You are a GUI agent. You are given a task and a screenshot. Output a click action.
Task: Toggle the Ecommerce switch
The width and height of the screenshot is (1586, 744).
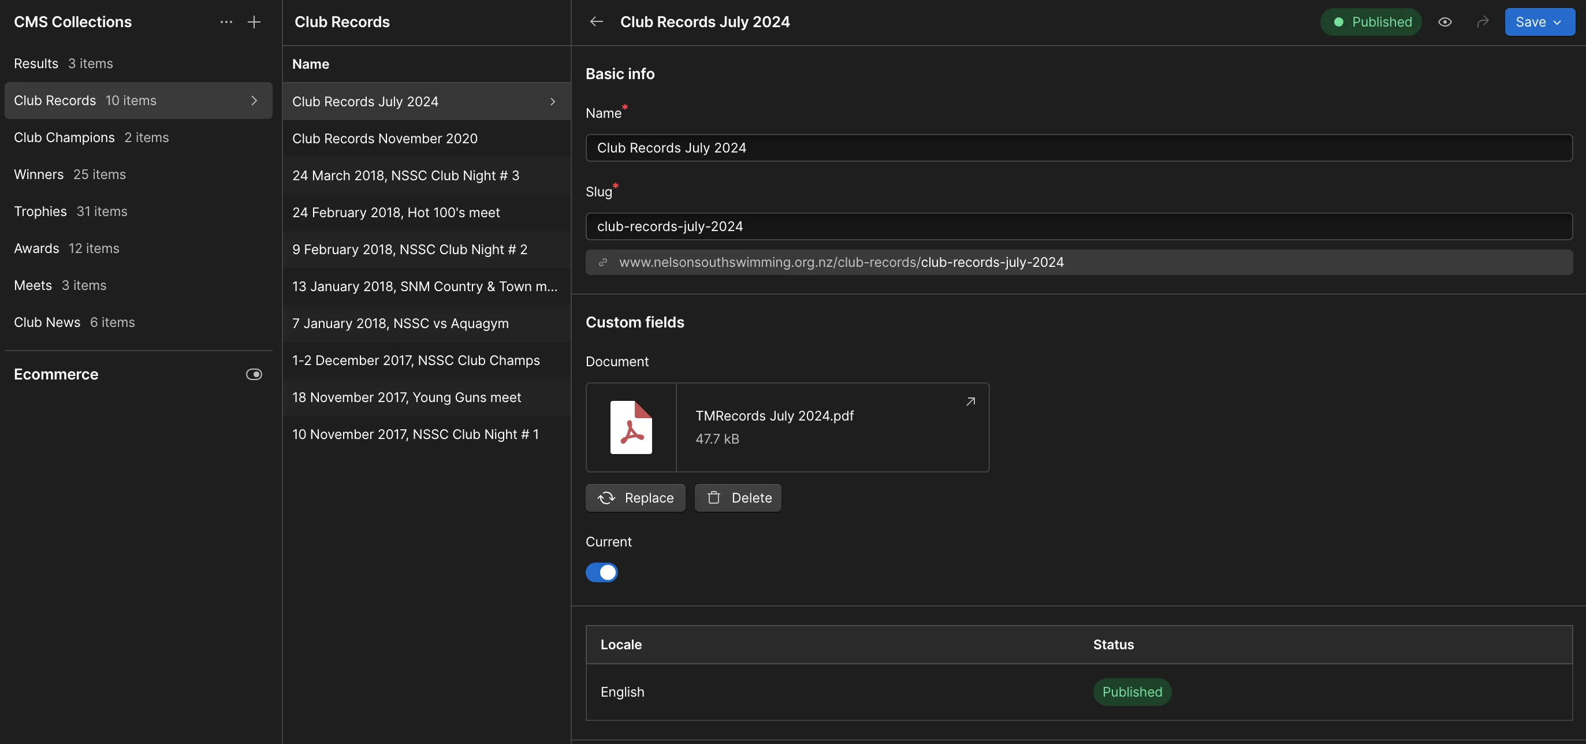tap(254, 374)
